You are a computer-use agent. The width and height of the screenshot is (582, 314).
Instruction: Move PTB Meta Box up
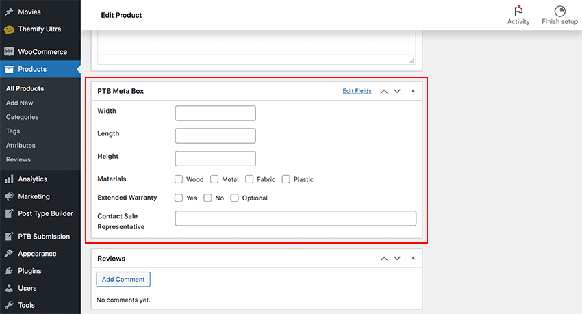[384, 91]
